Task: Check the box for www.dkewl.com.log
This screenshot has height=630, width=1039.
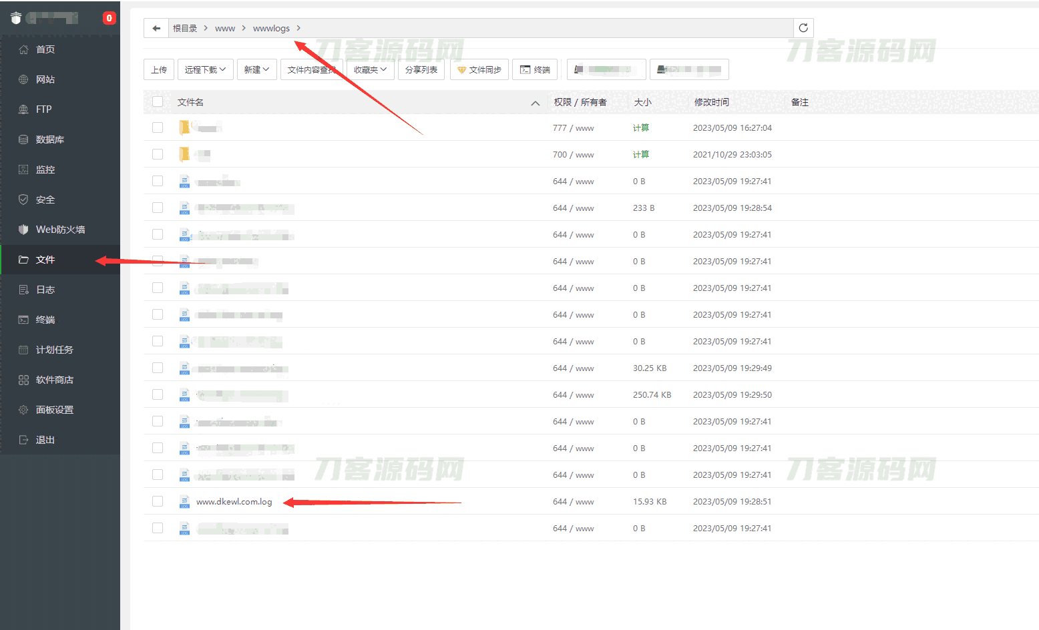Action: 158,501
